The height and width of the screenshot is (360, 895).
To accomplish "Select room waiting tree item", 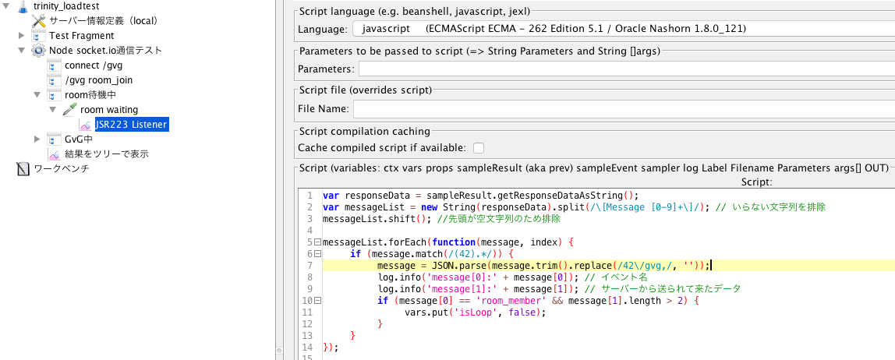I will coord(109,110).
